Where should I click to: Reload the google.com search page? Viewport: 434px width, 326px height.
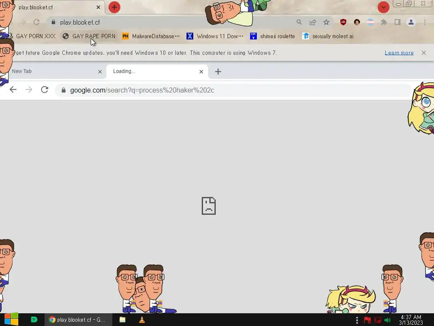(45, 90)
